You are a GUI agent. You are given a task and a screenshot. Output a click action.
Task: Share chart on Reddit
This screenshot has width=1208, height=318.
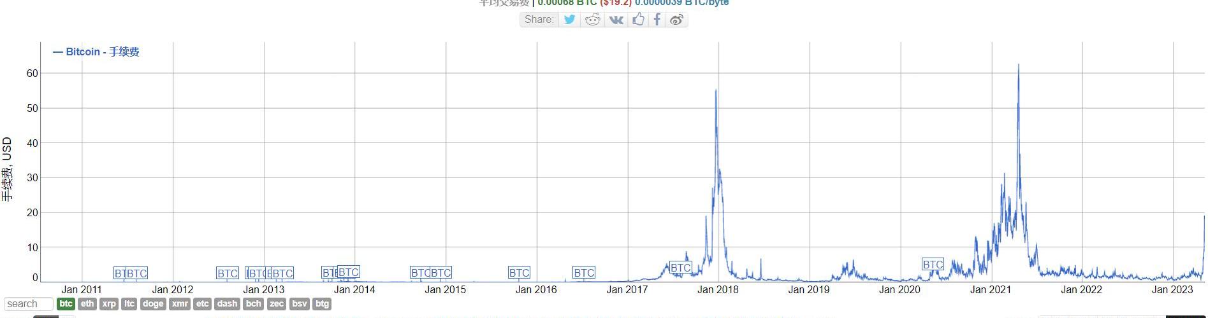coord(593,20)
